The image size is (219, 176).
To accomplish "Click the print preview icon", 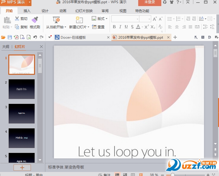I will point(29,37).
